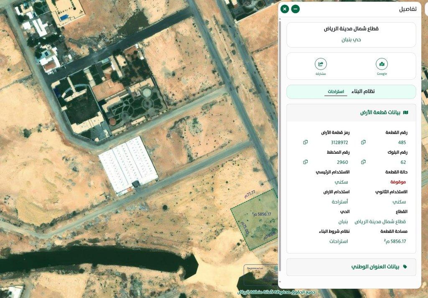This screenshot has height=298, width=428.
Task: Copy the block number 62
Action: [x=363, y=162]
